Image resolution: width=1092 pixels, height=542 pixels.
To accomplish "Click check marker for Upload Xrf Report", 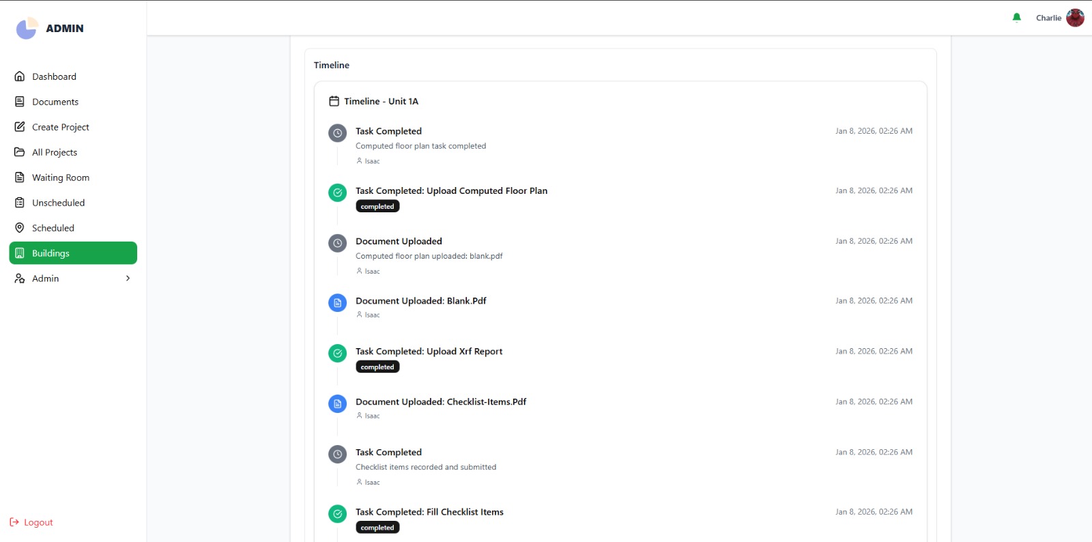I will pyautogui.click(x=337, y=353).
